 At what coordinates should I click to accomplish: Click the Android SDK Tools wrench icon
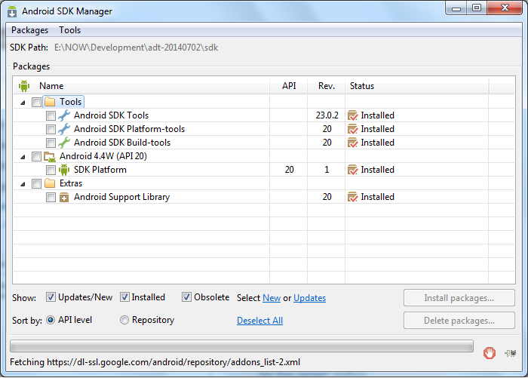point(64,115)
